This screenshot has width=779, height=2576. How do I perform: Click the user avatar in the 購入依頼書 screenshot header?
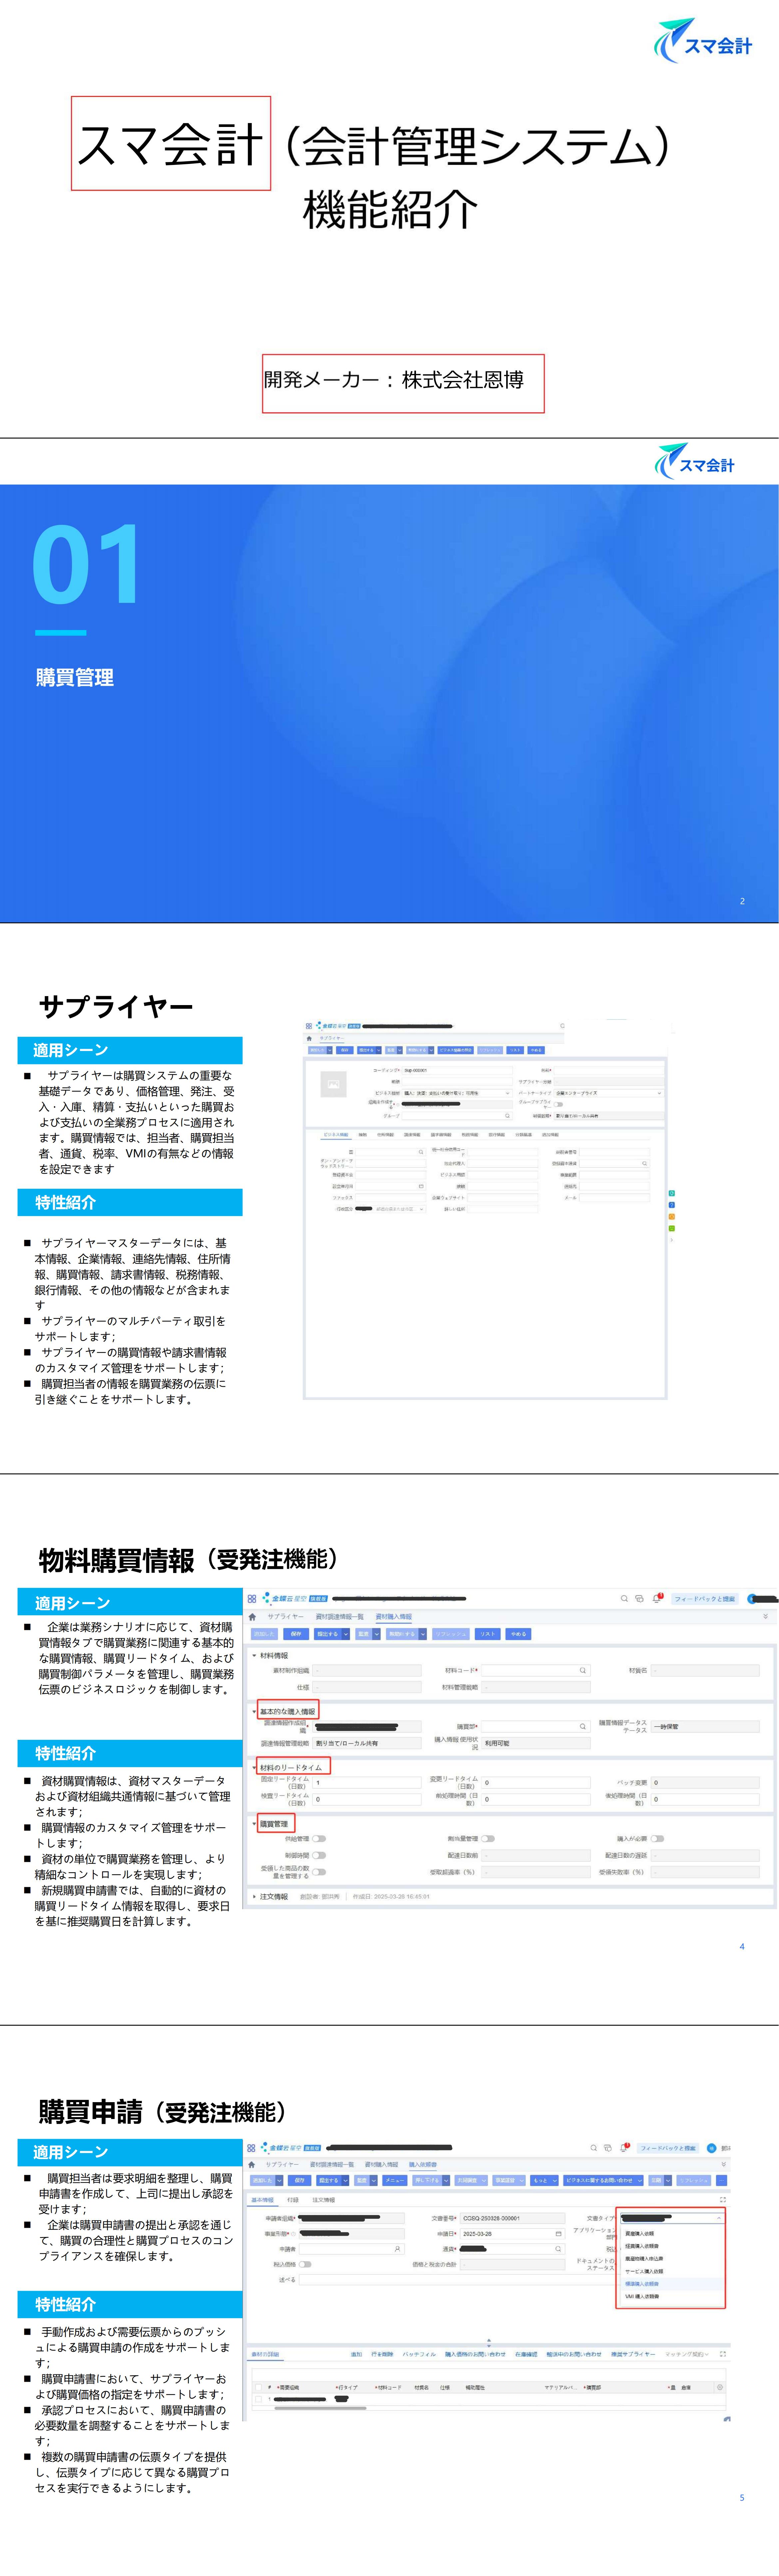[x=712, y=2148]
